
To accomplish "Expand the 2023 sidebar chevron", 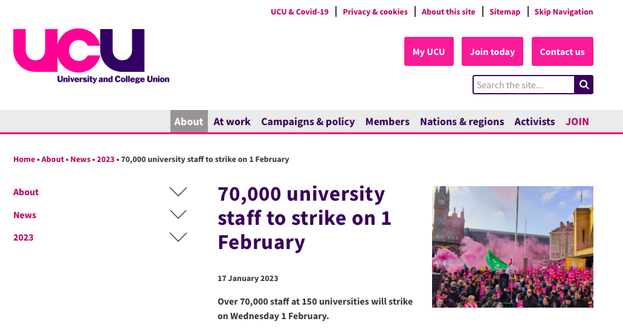I will pos(178,238).
